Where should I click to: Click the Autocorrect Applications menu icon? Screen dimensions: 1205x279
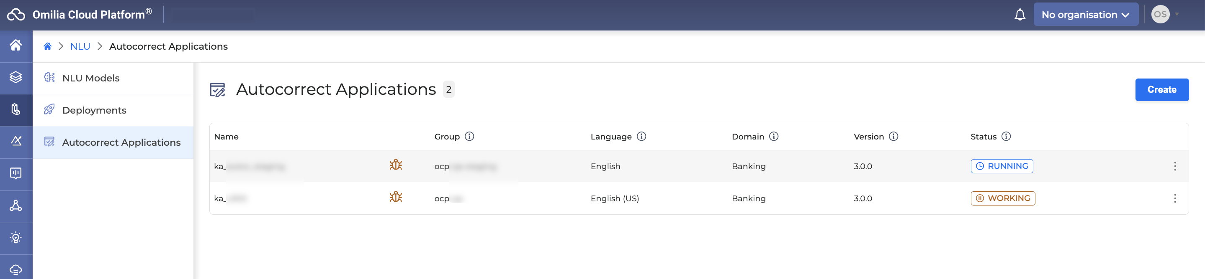pyautogui.click(x=49, y=142)
